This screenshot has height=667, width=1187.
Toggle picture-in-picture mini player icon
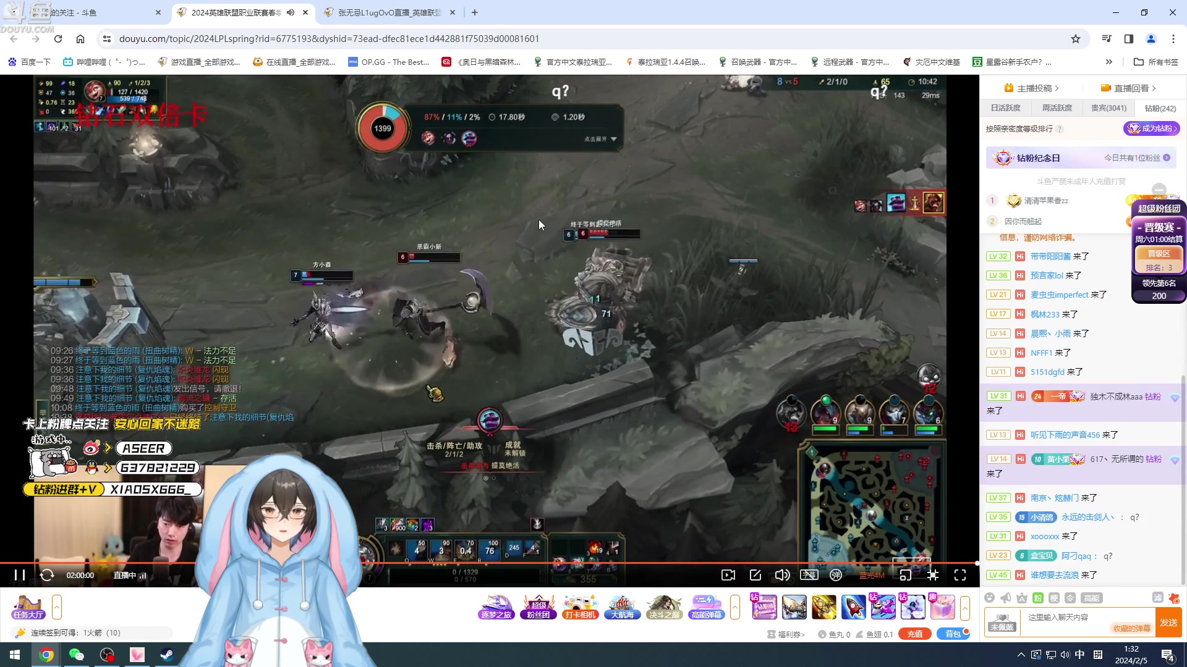click(906, 575)
